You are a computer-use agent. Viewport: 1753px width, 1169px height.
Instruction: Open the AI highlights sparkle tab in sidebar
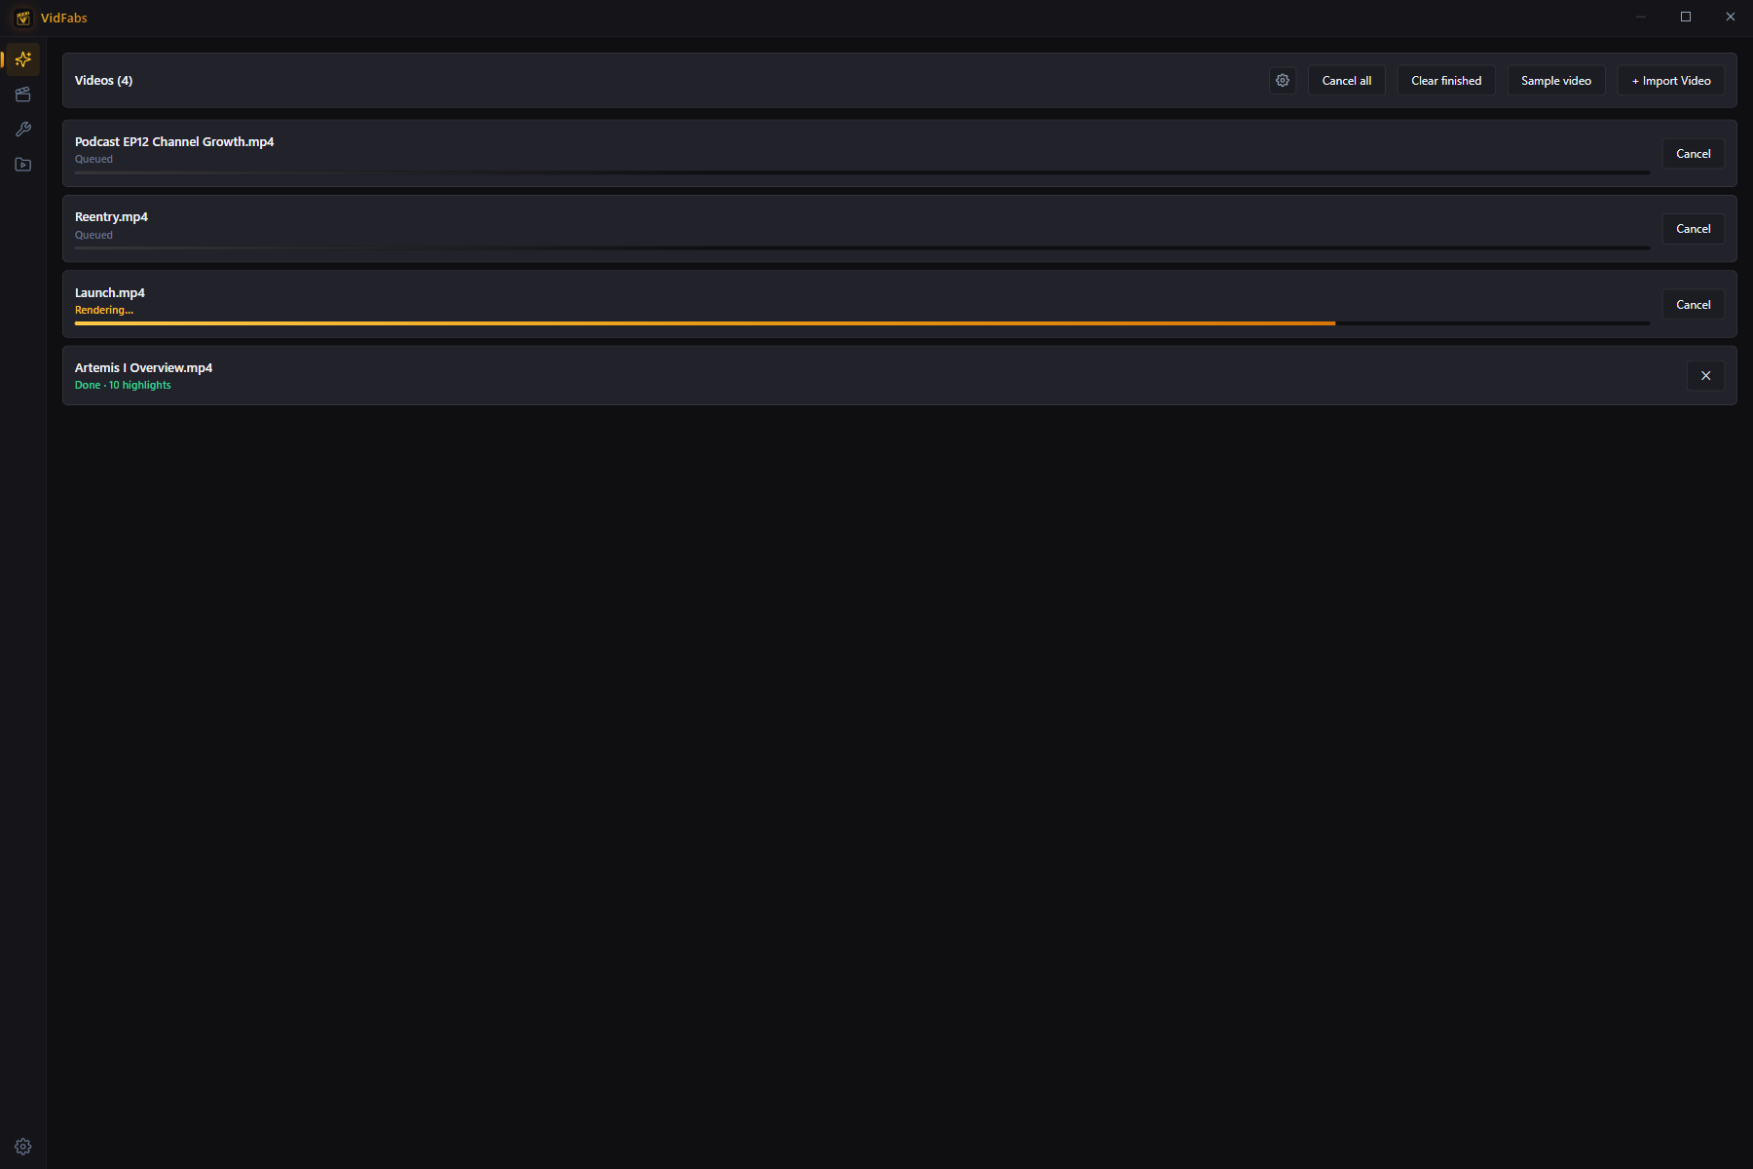point(23,59)
